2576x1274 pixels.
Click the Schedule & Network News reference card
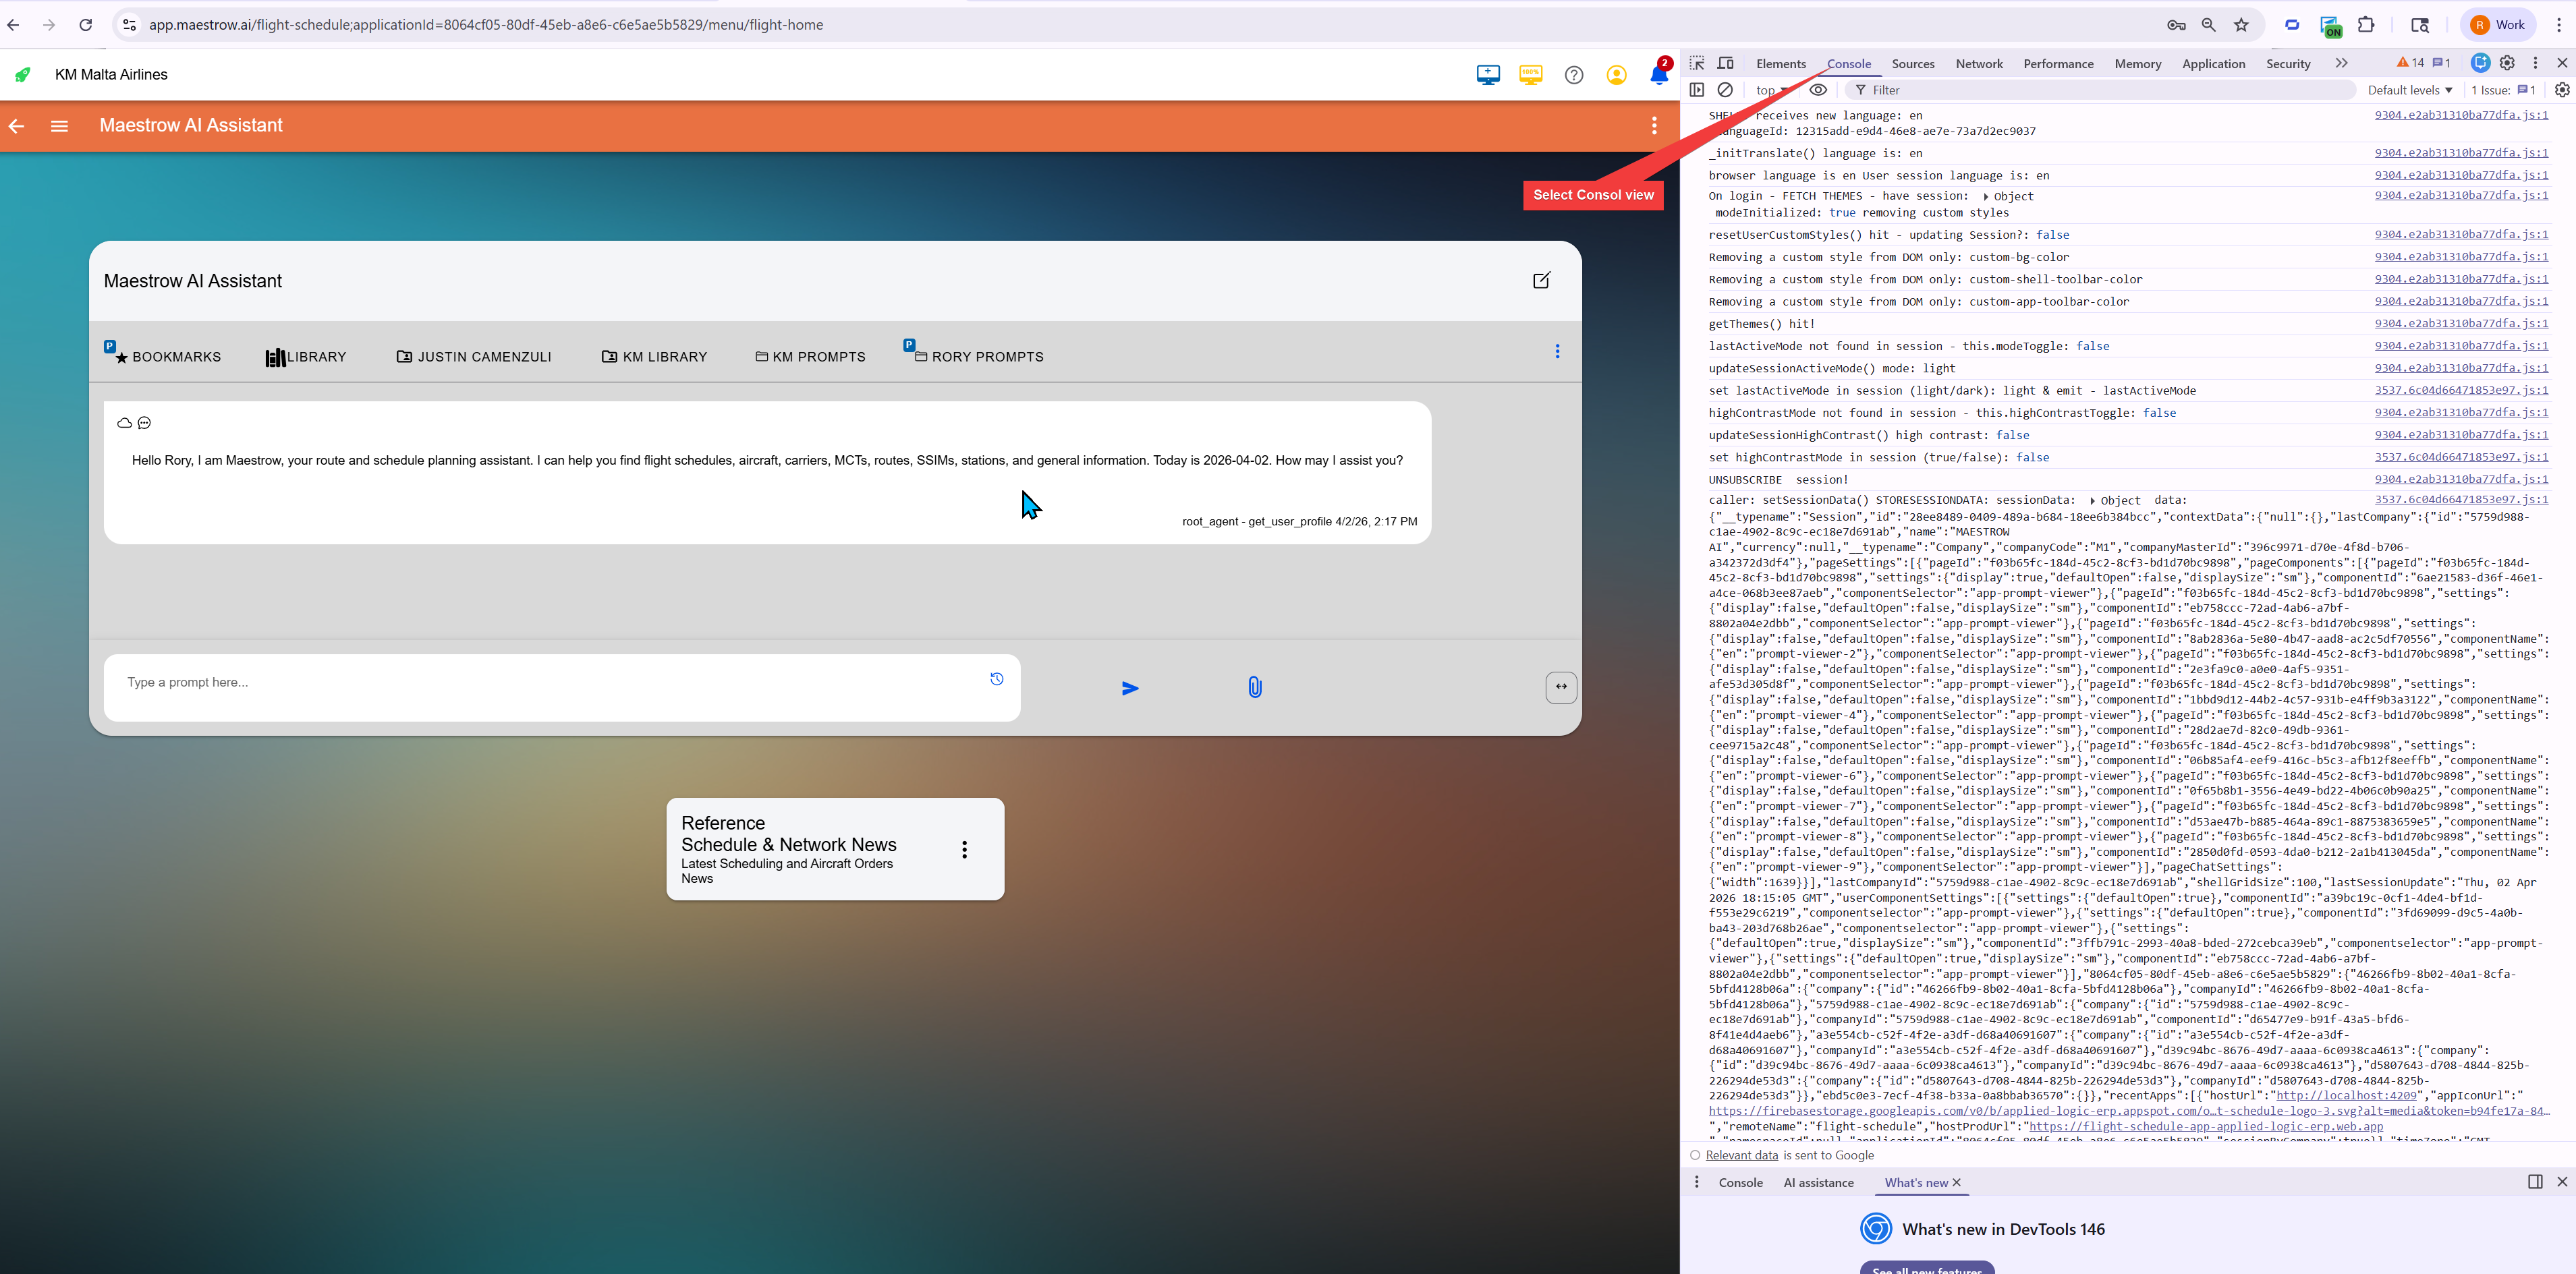click(x=835, y=849)
